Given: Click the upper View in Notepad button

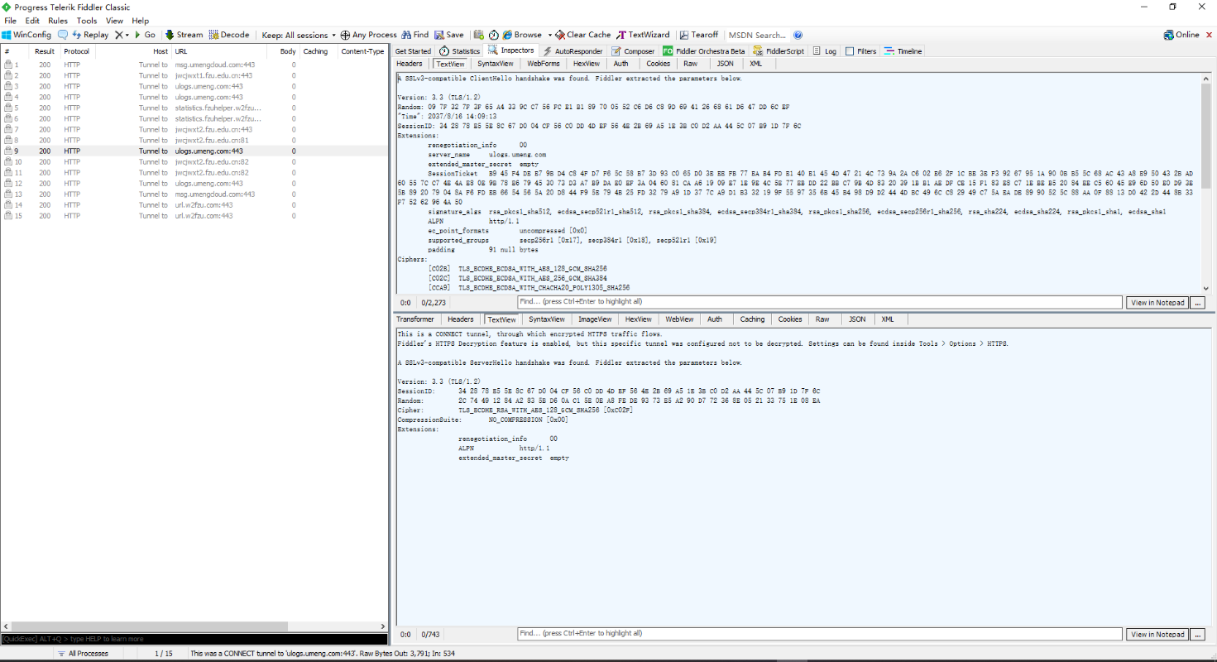Looking at the screenshot, I should pos(1157,303).
